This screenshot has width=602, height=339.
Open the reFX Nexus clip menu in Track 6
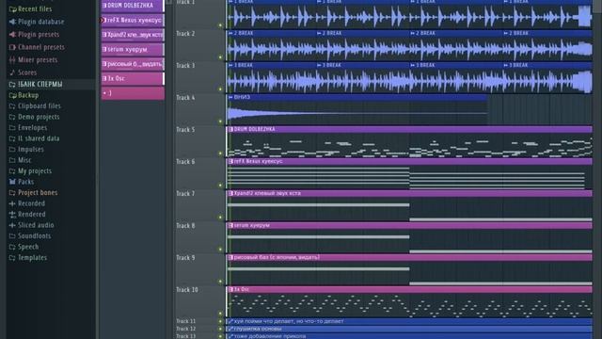tap(230, 161)
